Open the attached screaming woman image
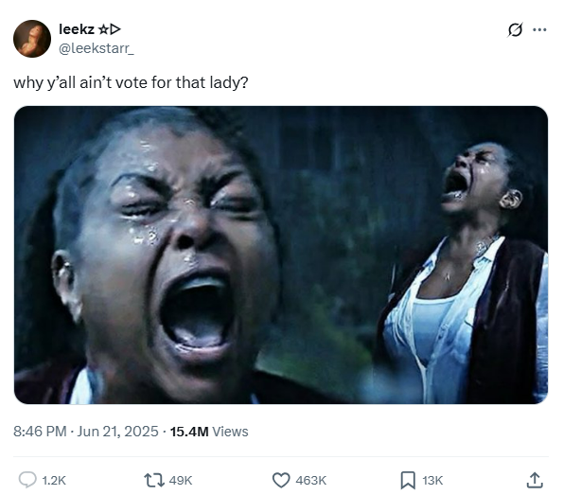This screenshot has height=495, width=563. pyautogui.click(x=281, y=255)
